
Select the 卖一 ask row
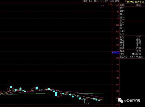(132, 20)
